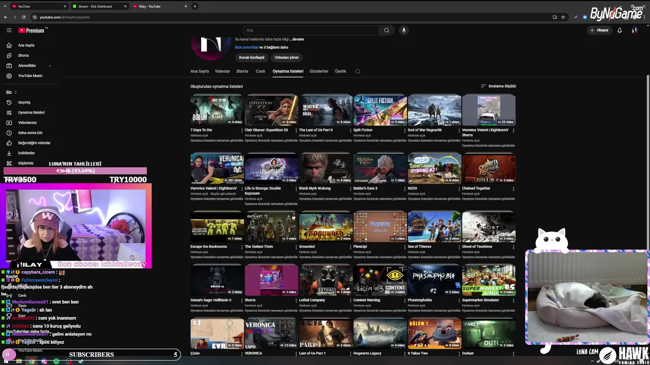This screenshot has height=365, width=650.
Task: Open İndirilenler in the sidebar
Action: pos(26,153)
